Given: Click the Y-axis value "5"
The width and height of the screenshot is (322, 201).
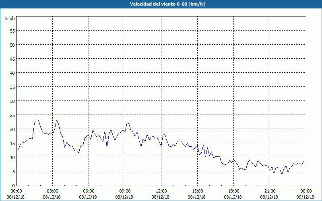Looking at the screenshot, I should click(x=14, y=172).
